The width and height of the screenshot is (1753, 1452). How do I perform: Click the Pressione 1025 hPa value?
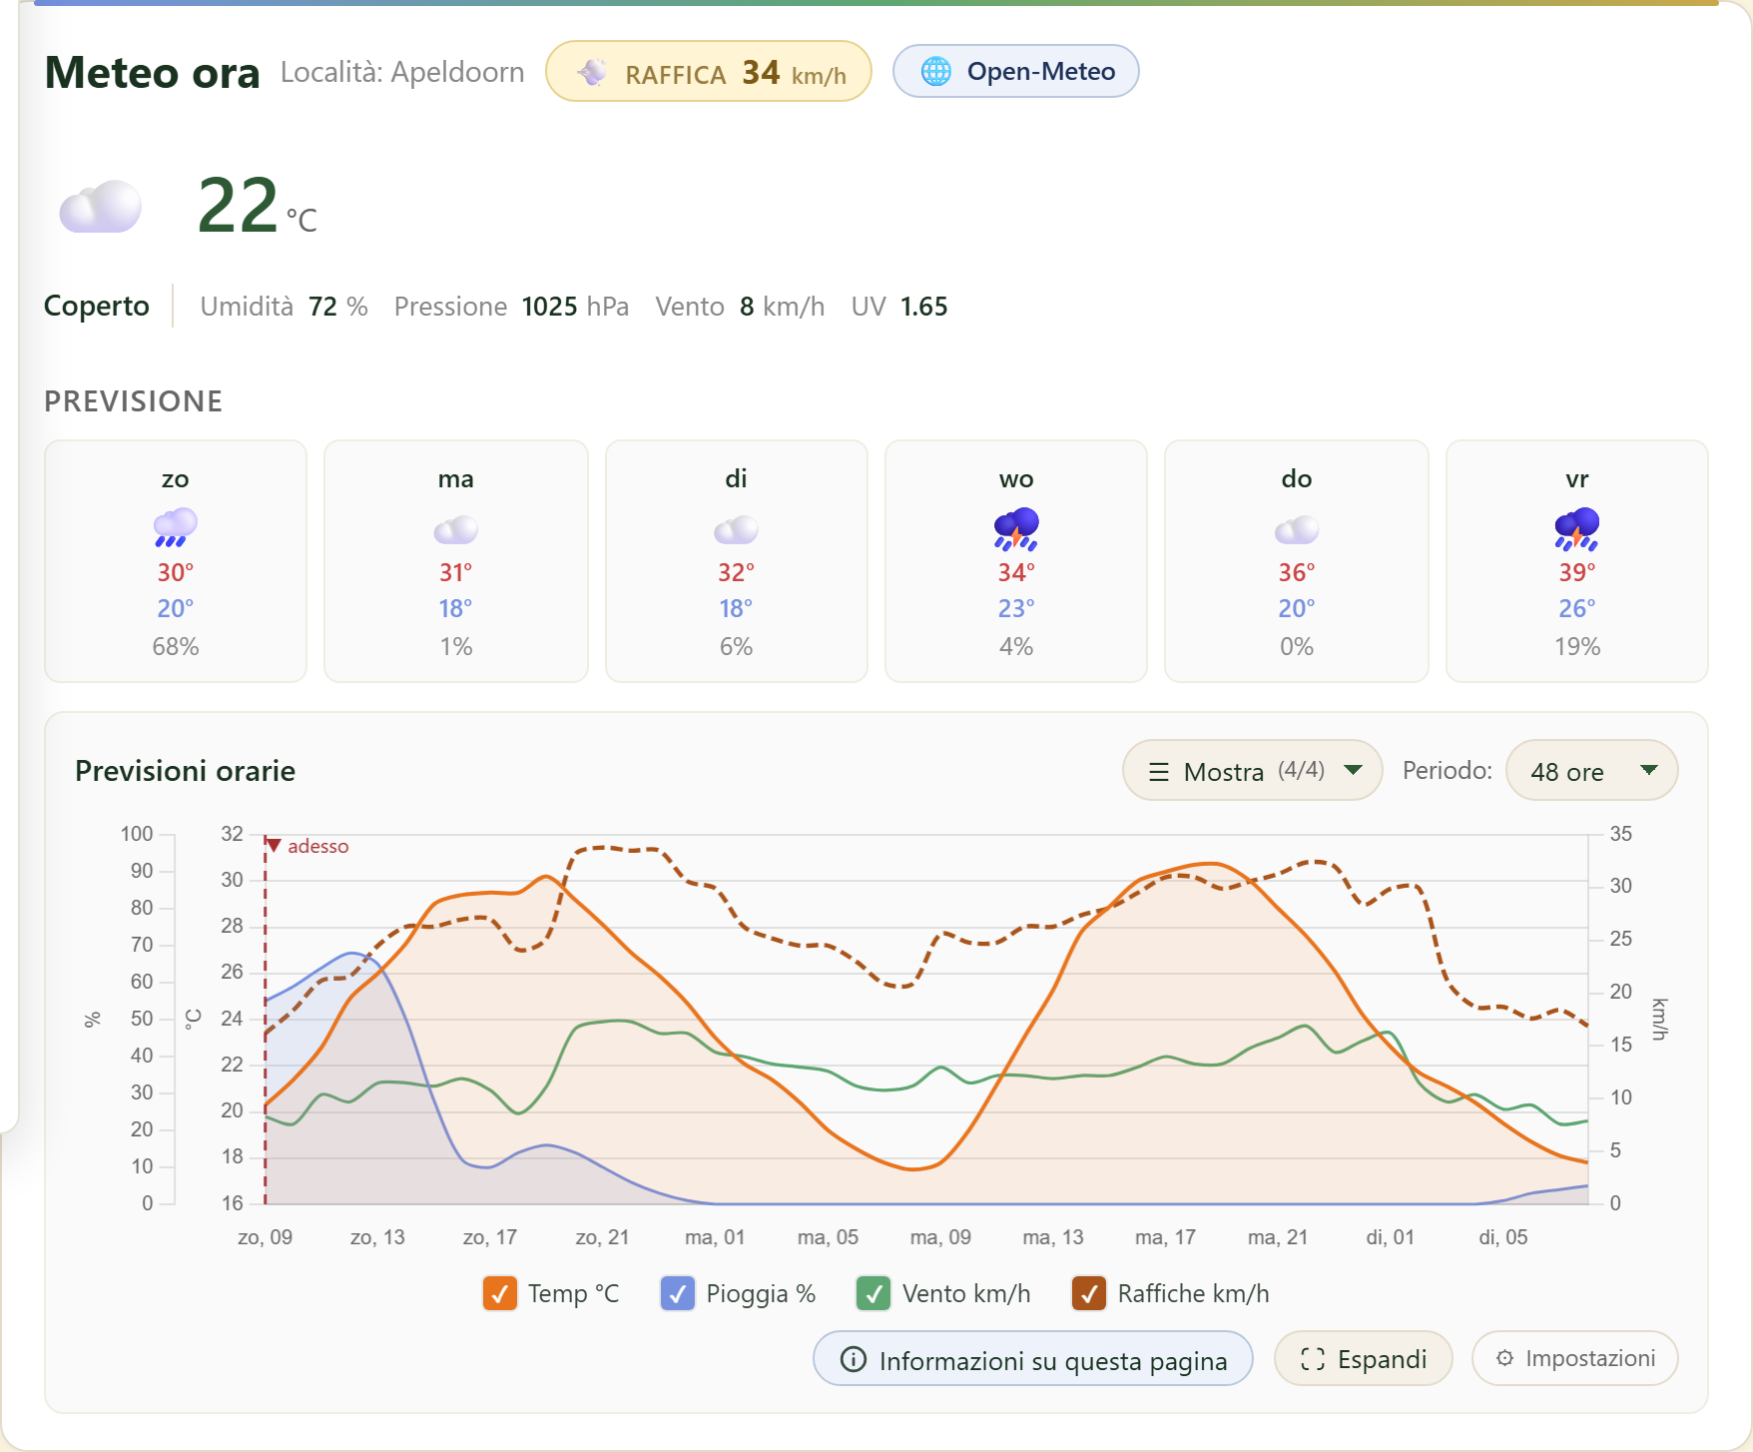click(511, 307)
